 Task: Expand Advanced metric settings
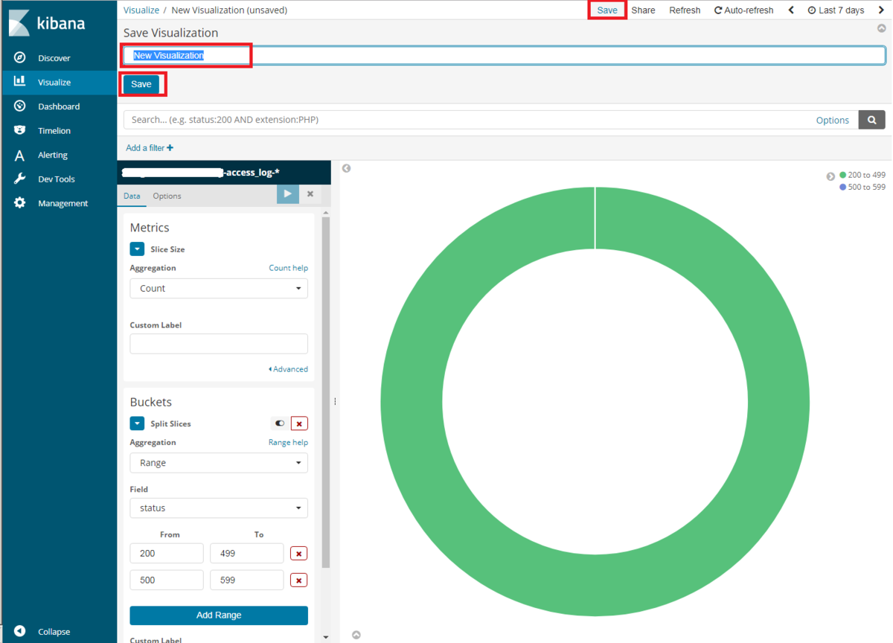pyautogui.click(x=288, y=369)
